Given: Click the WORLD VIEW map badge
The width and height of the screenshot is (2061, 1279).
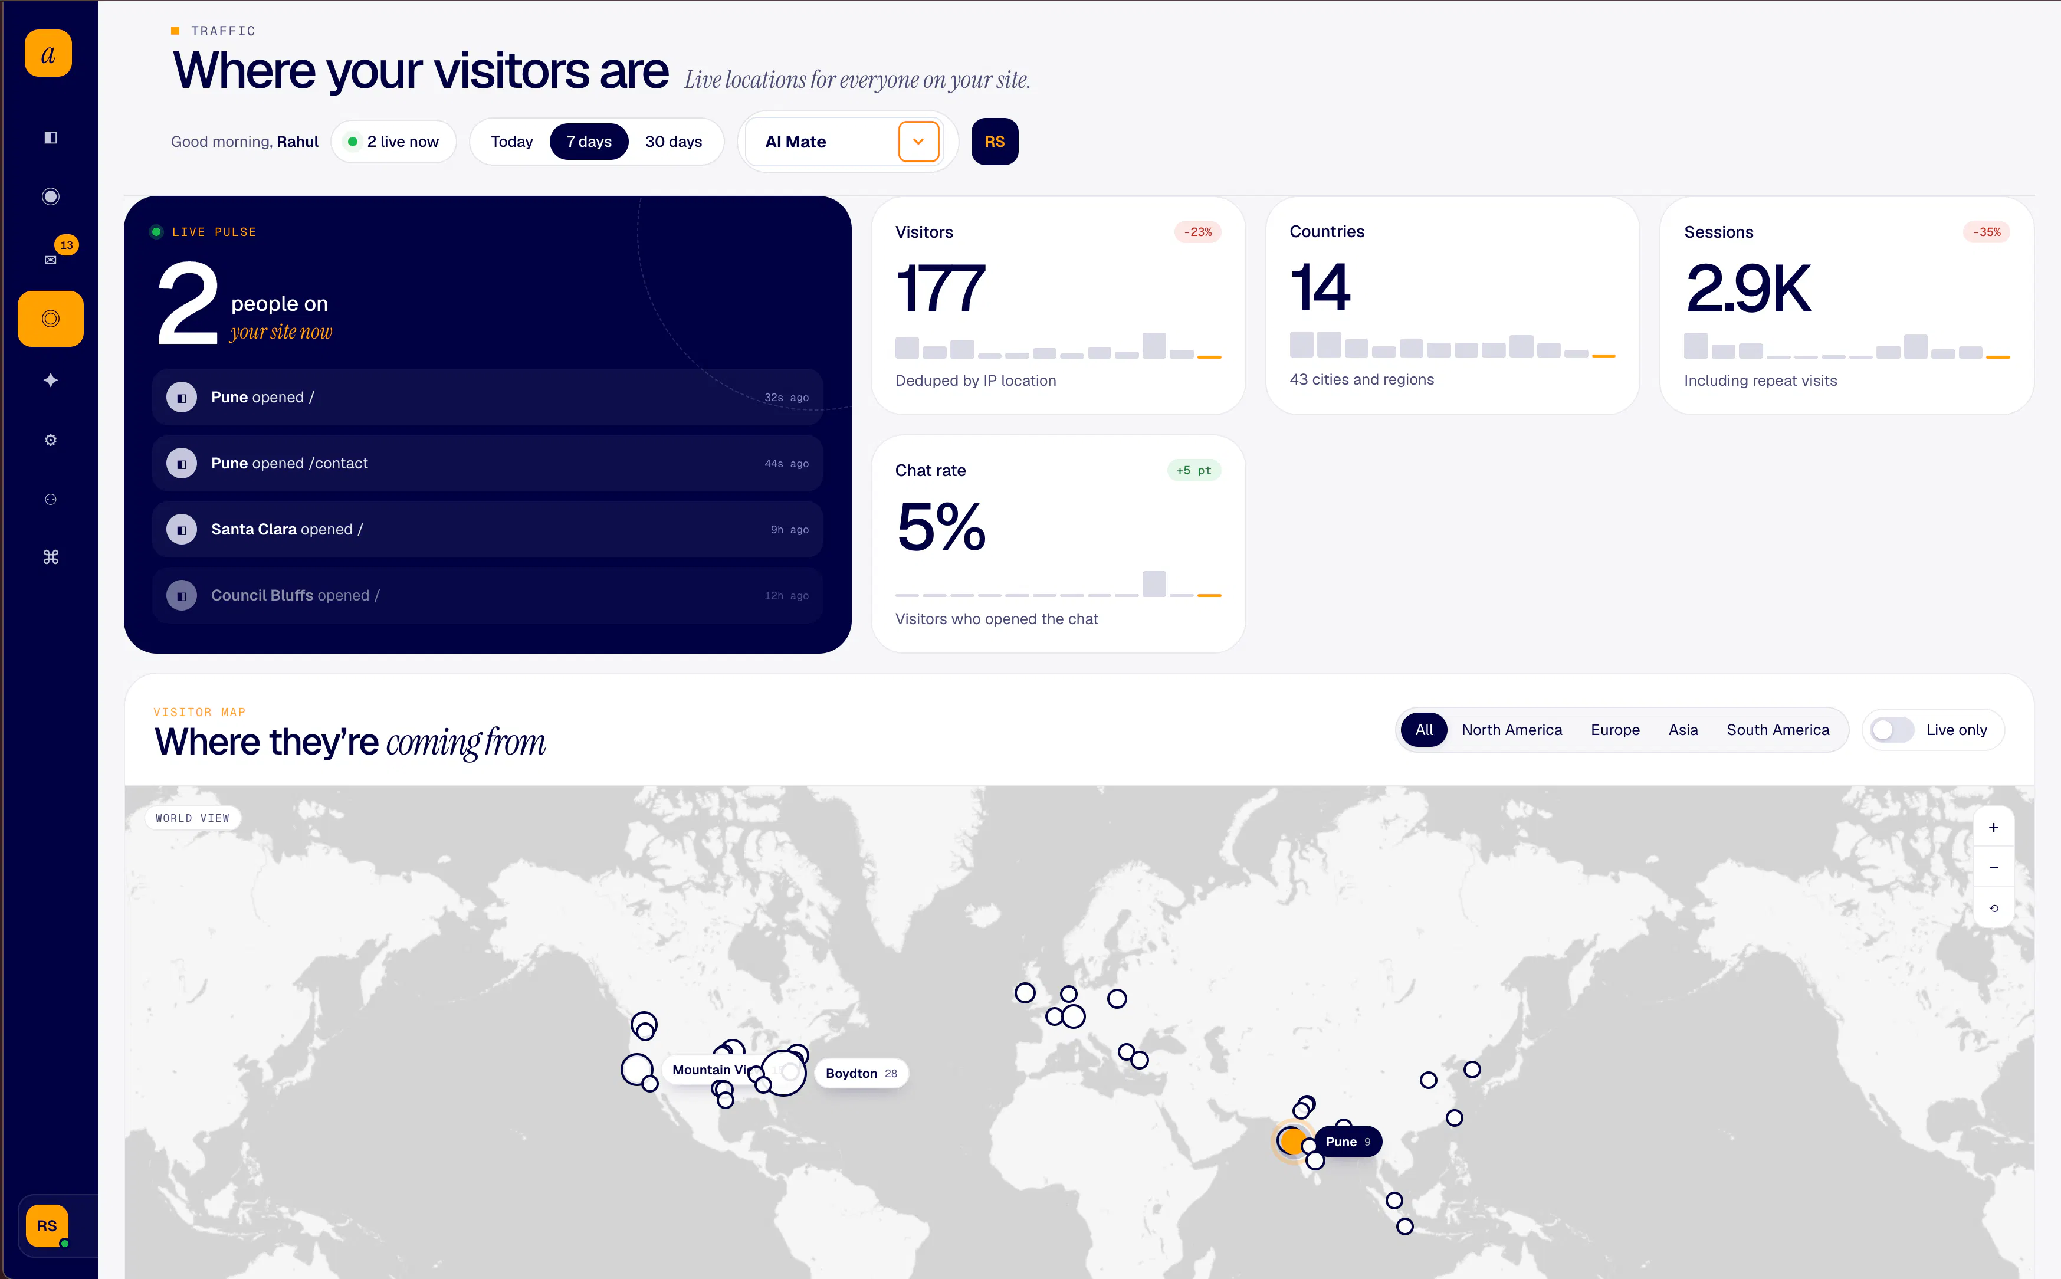Looking at the screenshot, I should [x=192, y=818].
